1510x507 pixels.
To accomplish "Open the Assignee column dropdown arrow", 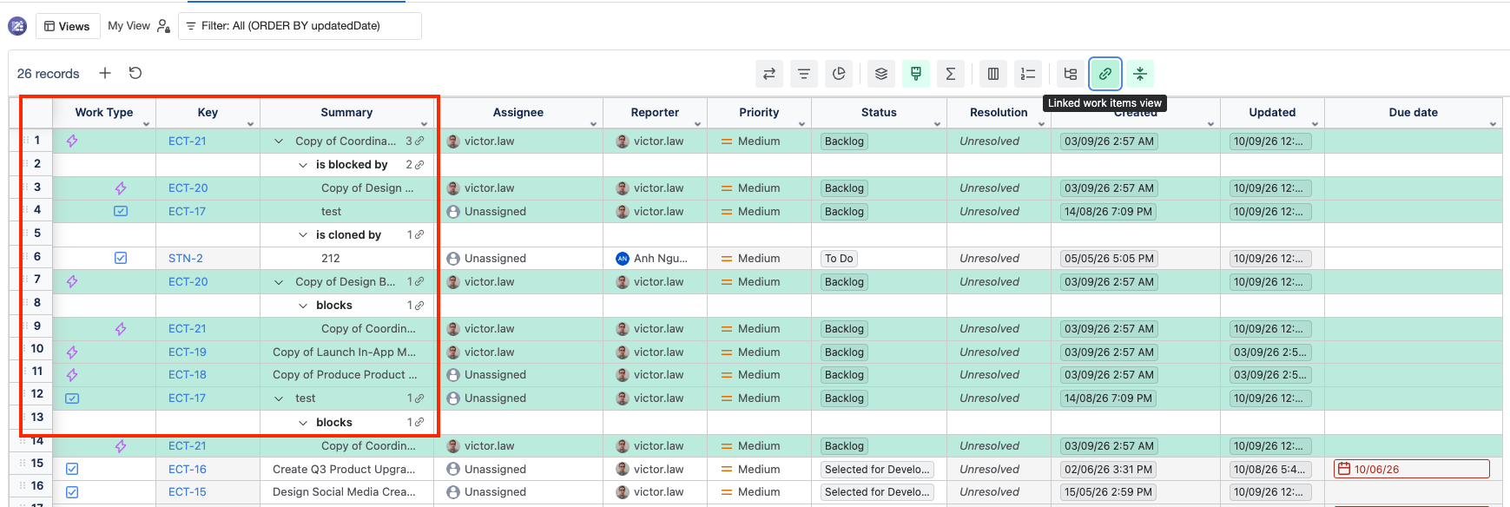I will [x=593, y=124].
